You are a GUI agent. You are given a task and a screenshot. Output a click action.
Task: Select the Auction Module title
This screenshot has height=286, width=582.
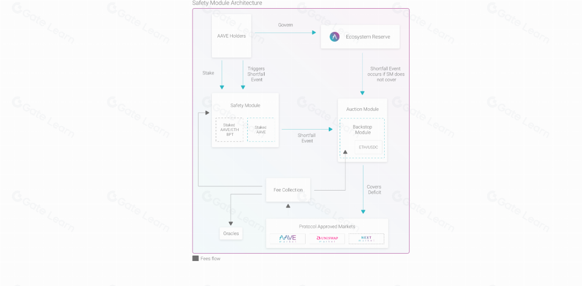click(362, 109)
